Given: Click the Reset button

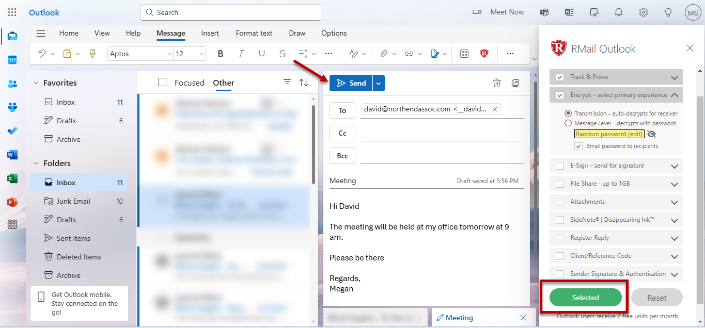Looking at the screenshot, I should (656, 298).
